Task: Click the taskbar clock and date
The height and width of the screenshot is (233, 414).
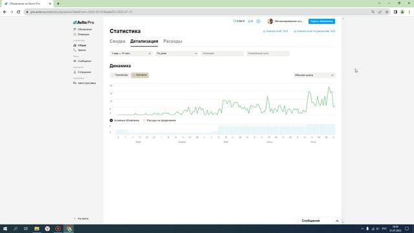Action: [395, 228]
